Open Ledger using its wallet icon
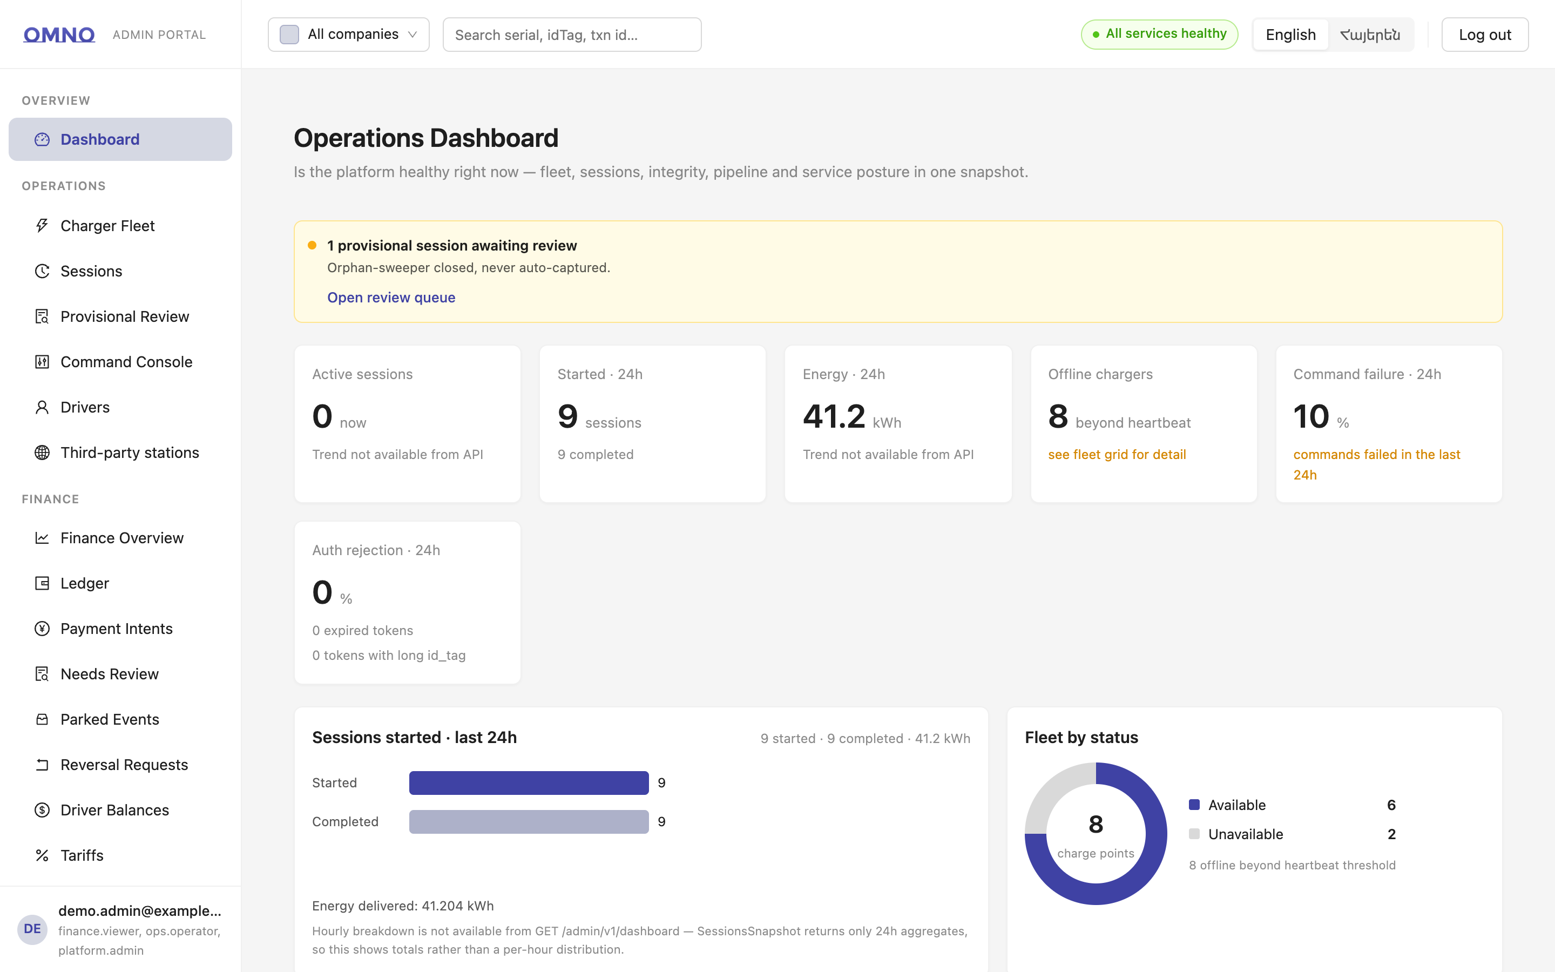 [x=42, y=583]
